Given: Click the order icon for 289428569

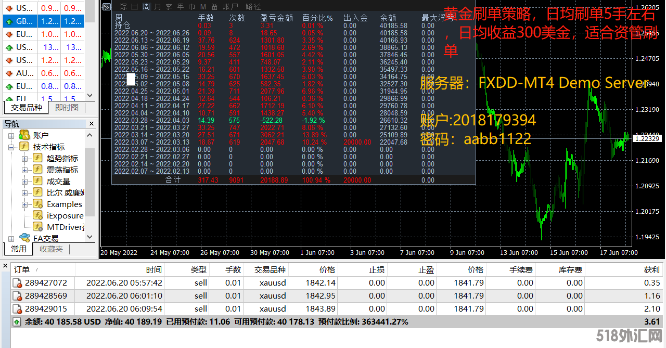Looking at the screenshot, I should (17, 295).
